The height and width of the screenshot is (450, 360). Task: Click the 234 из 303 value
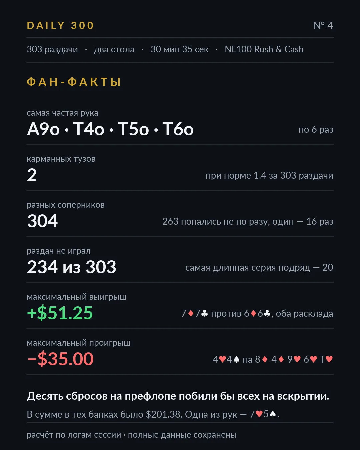72,267
